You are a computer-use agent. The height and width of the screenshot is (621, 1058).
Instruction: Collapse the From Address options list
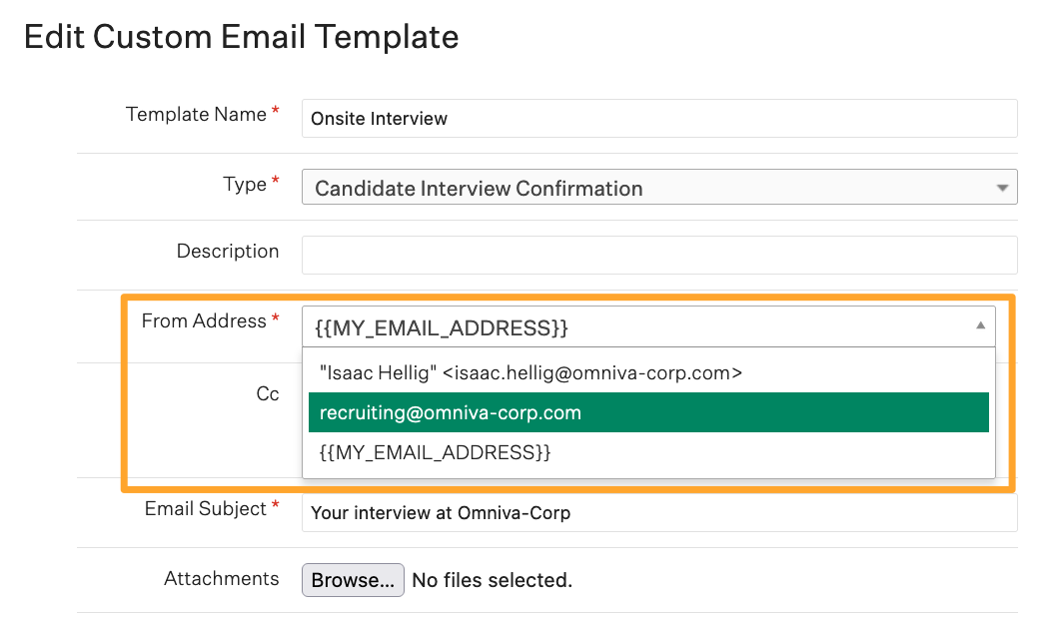(982, 326)
